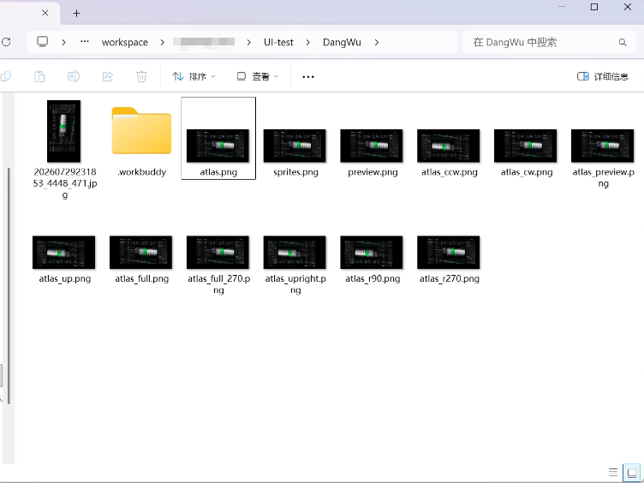This screenshot has width=644, height=483.
Task: Click the Delete trash icon
Action: [x=141, y=76]
